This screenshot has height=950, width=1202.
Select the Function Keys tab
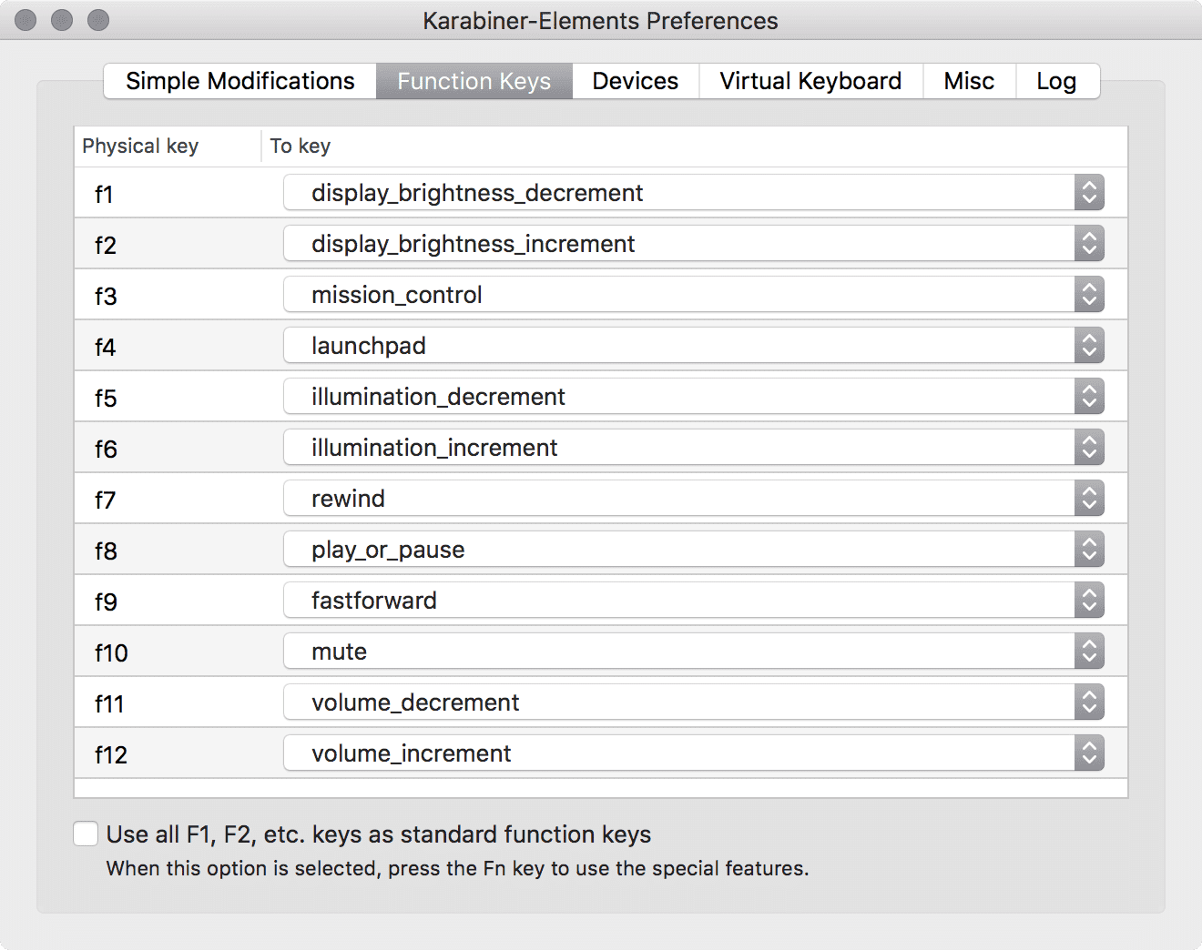coord(474,81)
